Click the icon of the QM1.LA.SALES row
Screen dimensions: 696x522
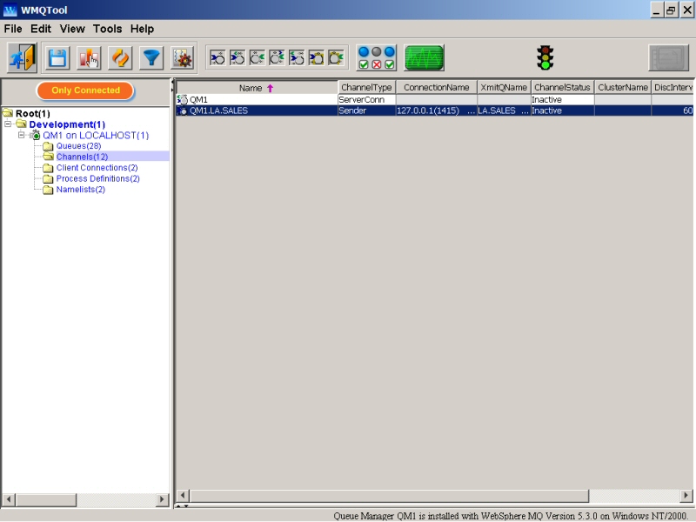point(182,110)
